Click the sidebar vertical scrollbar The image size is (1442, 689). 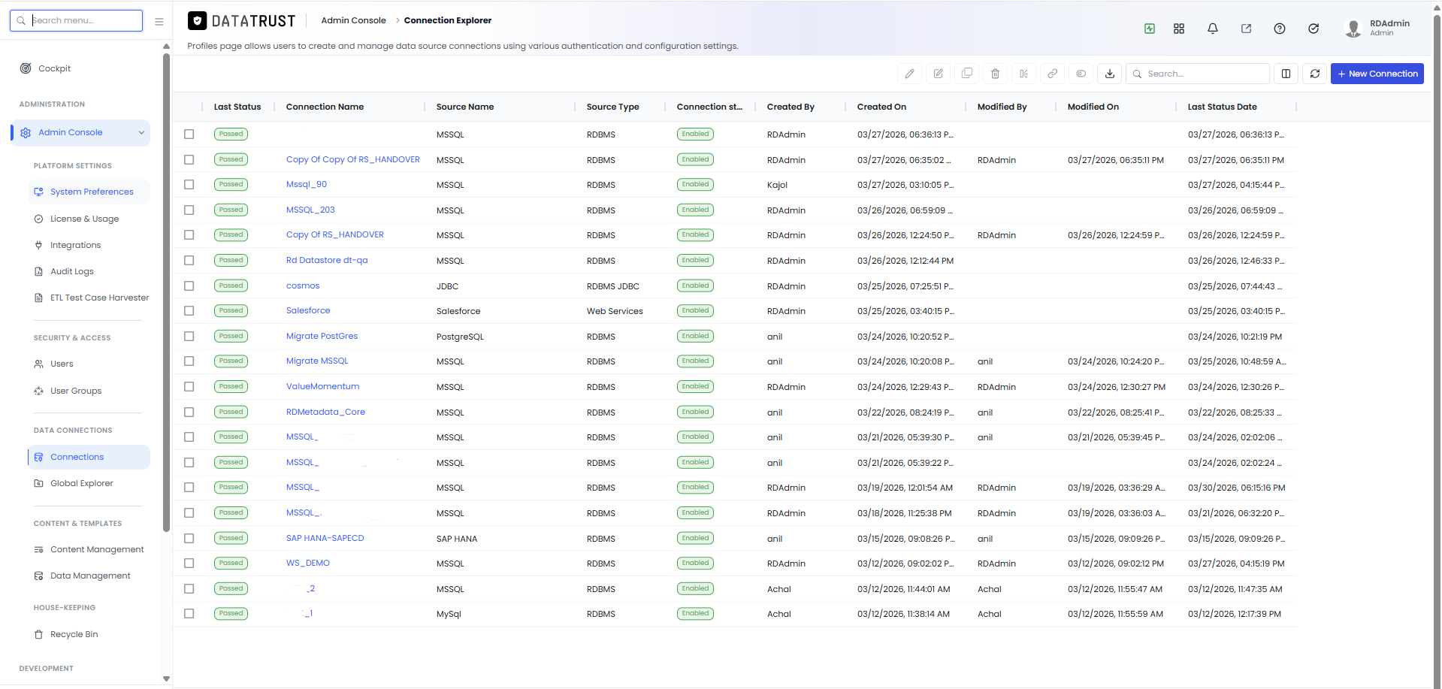click(166, 292)
